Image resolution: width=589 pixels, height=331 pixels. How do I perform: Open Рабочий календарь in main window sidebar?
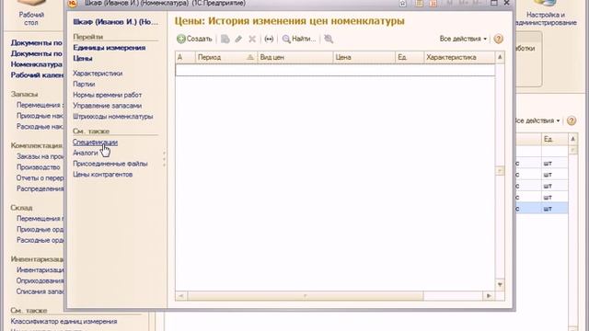37,75
